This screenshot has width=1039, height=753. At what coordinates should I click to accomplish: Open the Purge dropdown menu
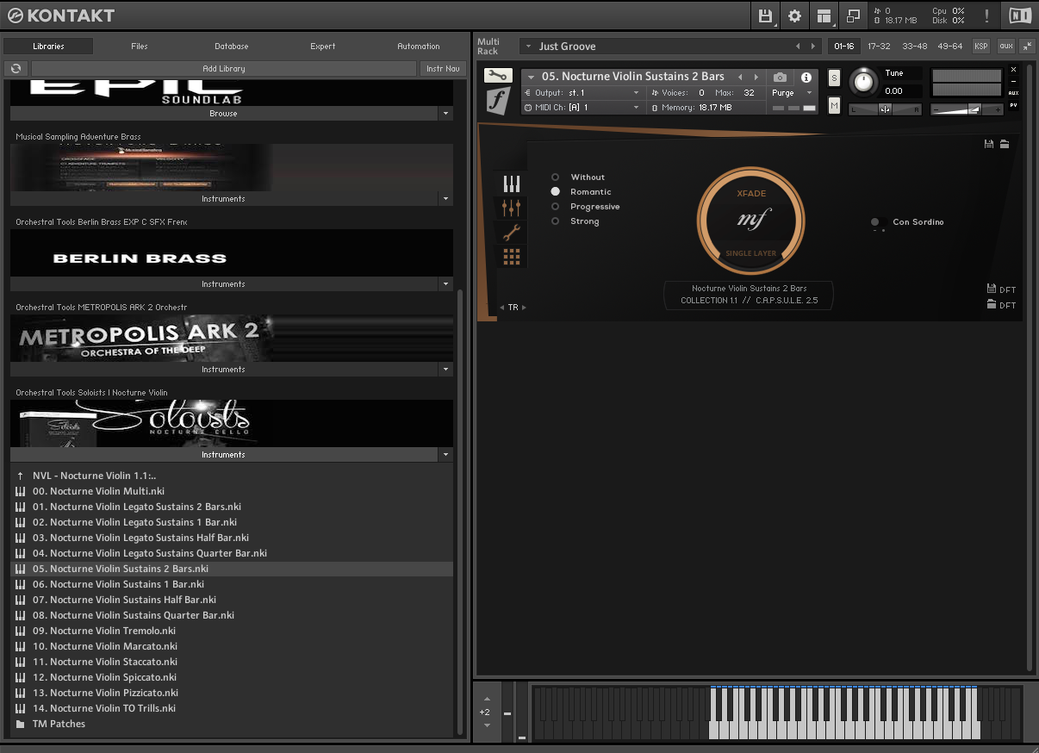coord(793,93)
